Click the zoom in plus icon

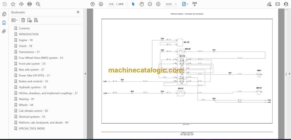(x=158, y=4)
